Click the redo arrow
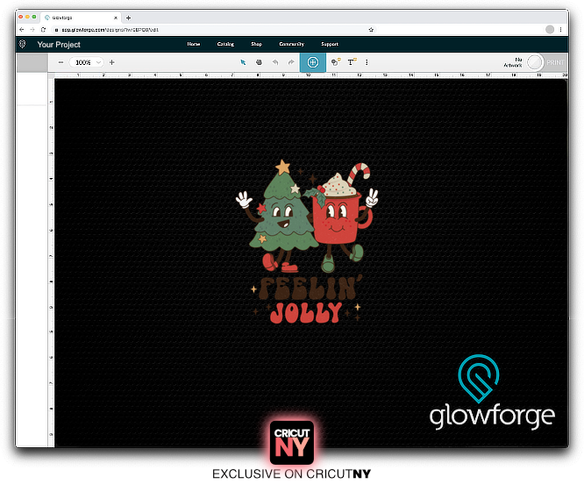This screenshot has height=484, width=584. pyautogui.click(x=291, y=62)
